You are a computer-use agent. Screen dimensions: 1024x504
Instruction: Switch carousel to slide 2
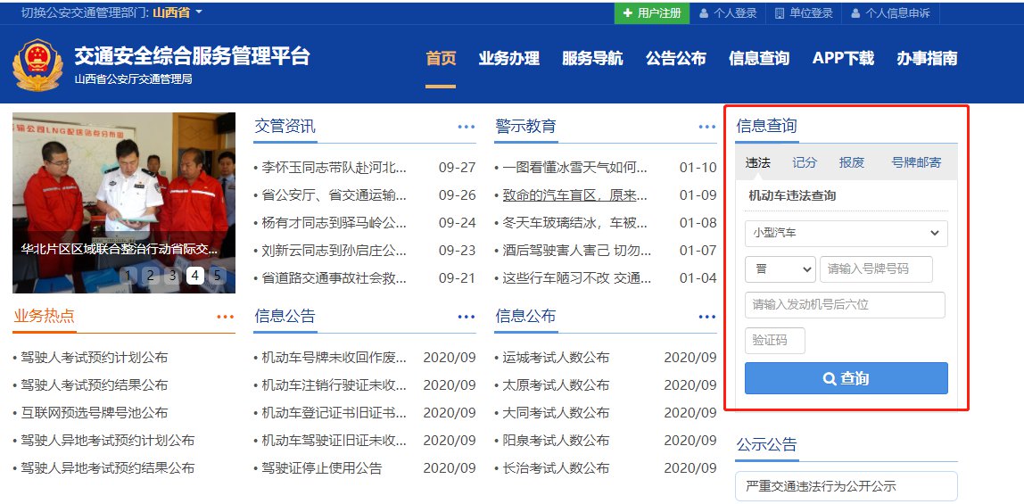point(150,276)
